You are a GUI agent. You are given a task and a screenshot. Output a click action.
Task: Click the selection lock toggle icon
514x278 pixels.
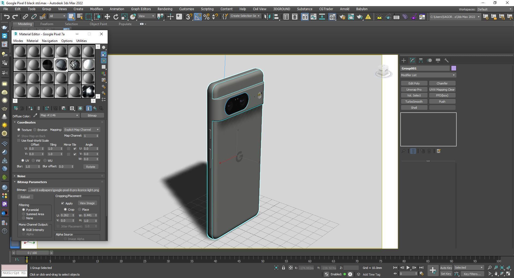(283, 268)
